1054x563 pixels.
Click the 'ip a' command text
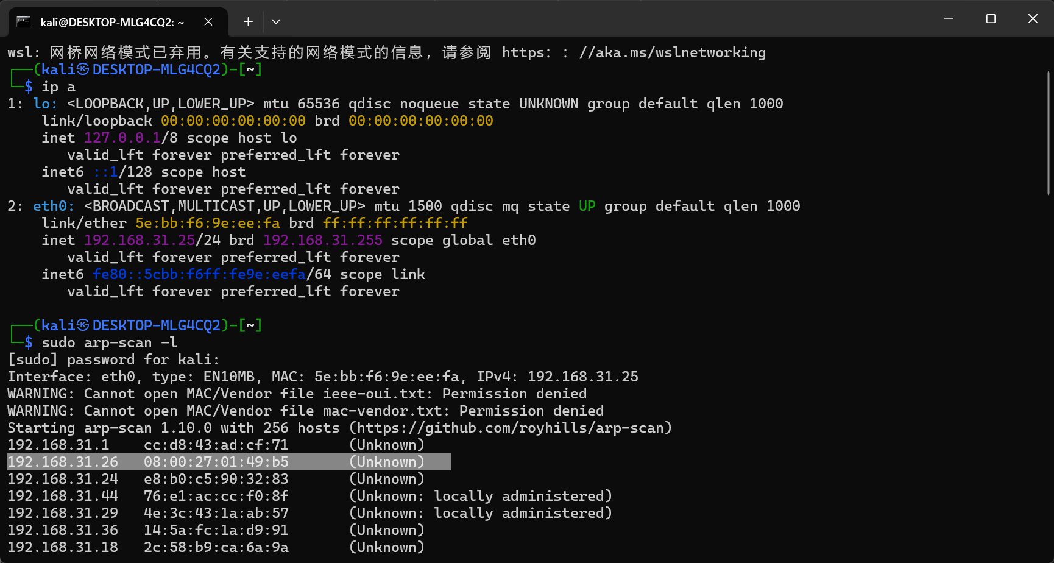[x=58, y=87]
